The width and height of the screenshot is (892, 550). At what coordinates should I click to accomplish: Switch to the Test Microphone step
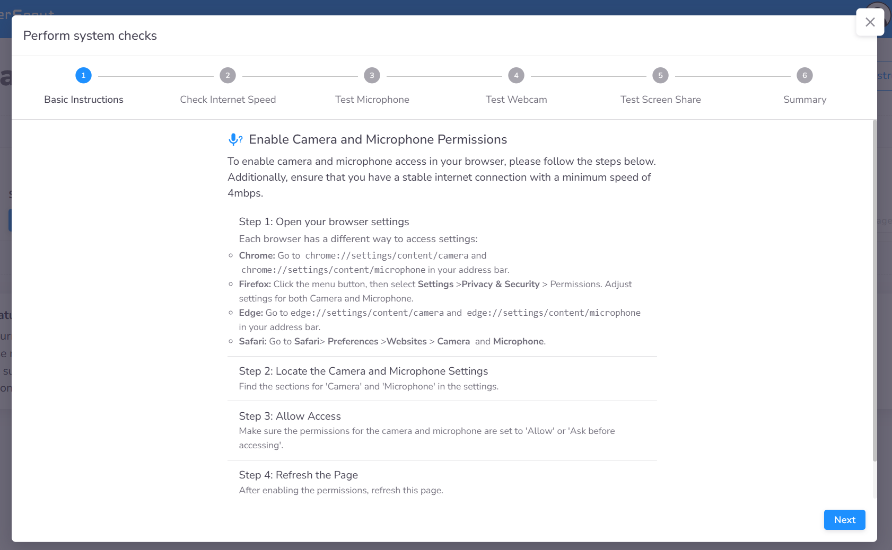click(372, 99)
